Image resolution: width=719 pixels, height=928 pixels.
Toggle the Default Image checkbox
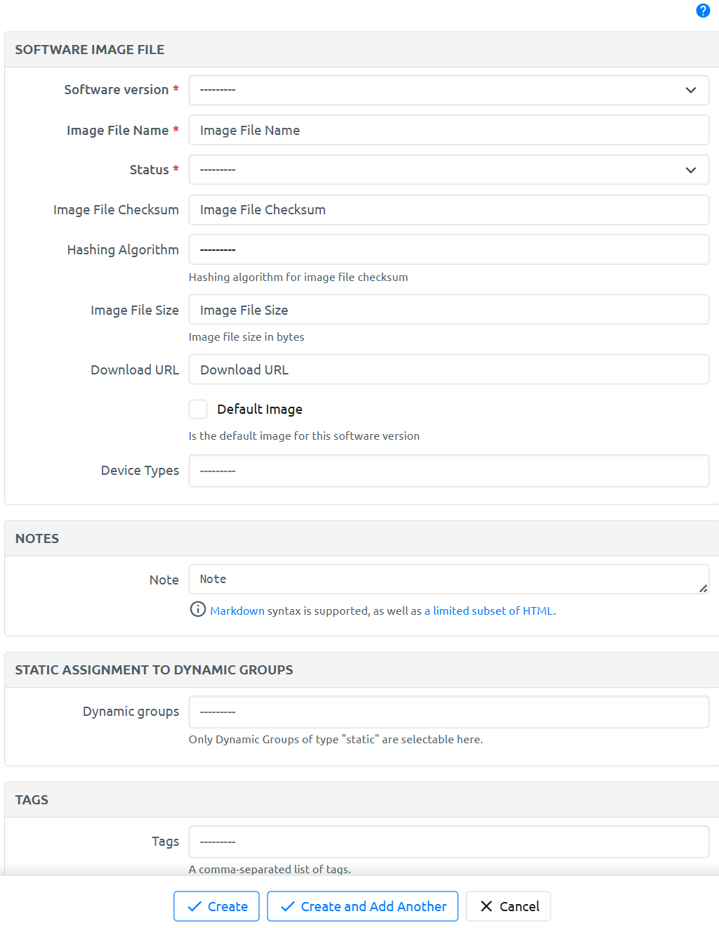coord(198,410)
